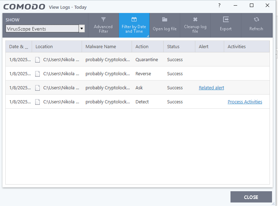Click the Location column header

coord(57,47)
